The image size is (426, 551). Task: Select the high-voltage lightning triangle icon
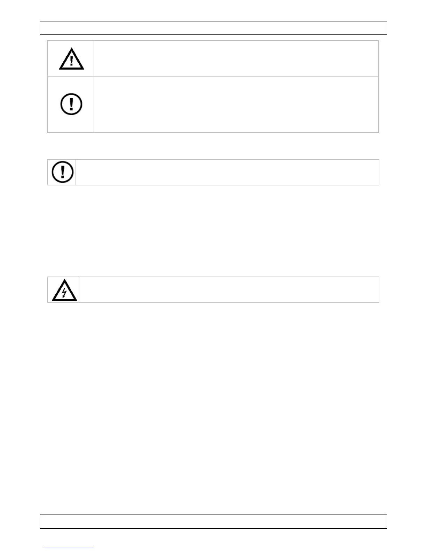point(64,290)
